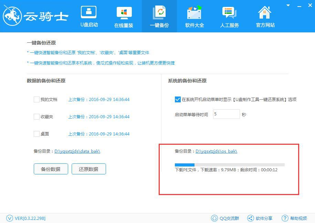
Task: Open the title bar dropdown menu
Action: tap(287, 5)
